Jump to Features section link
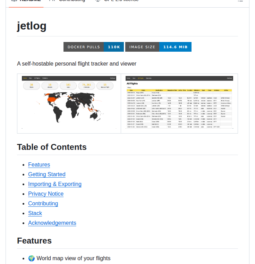The height and width of the screenshot is (264, 255). click(39, 164)
